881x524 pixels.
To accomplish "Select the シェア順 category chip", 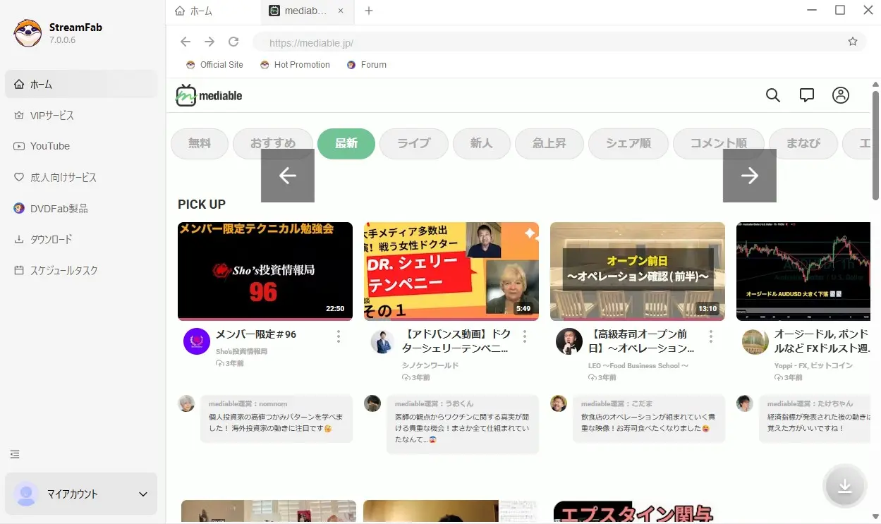I will coord(628,143).
